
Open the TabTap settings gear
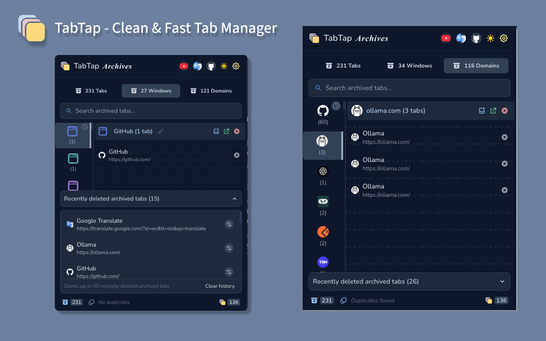click(x=504, y=38)
